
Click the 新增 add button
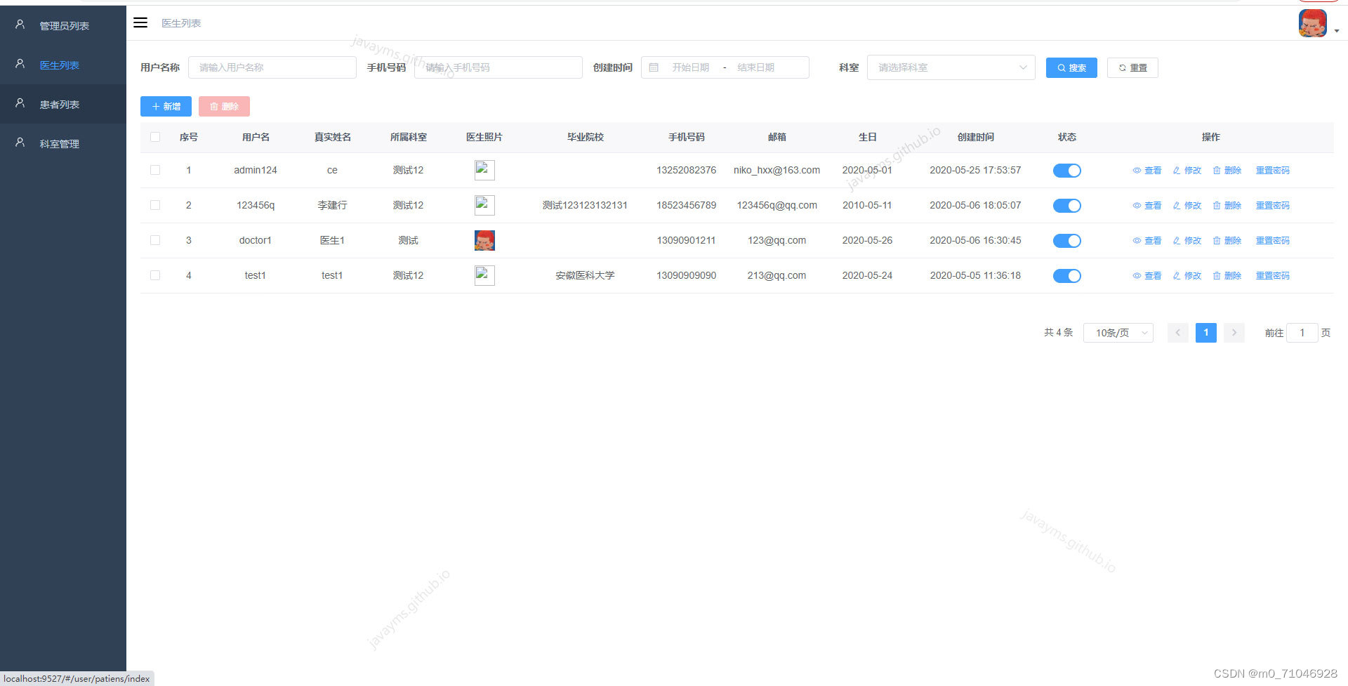pos(166,106)
